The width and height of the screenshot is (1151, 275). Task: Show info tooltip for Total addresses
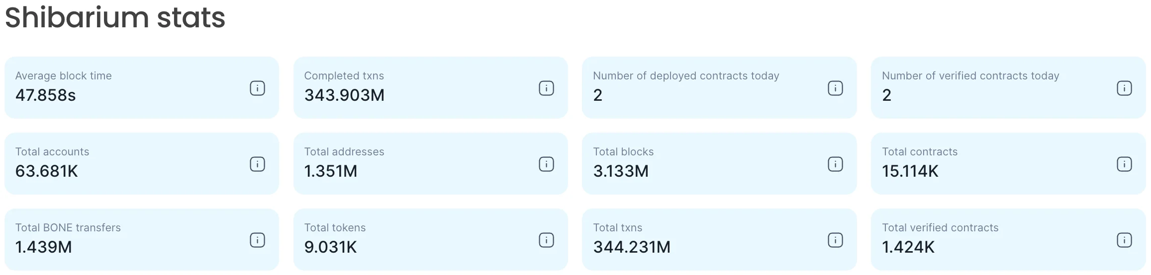click(x=546, y=164)
